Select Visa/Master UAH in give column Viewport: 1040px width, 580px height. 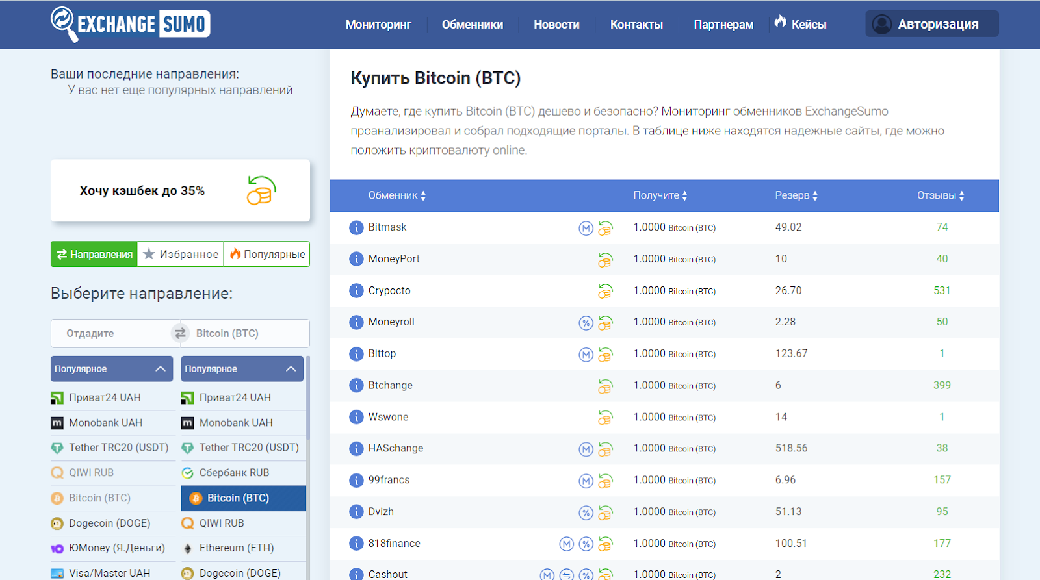[112, 573]
